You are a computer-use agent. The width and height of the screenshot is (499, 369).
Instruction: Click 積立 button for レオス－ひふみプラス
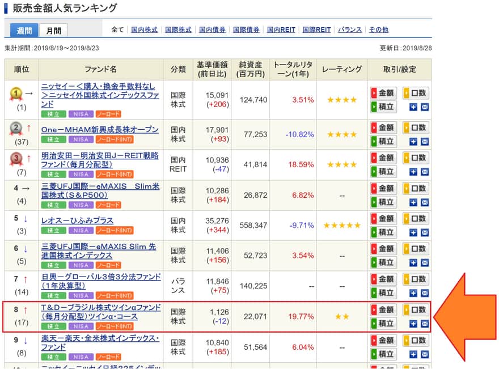[383, 232]
